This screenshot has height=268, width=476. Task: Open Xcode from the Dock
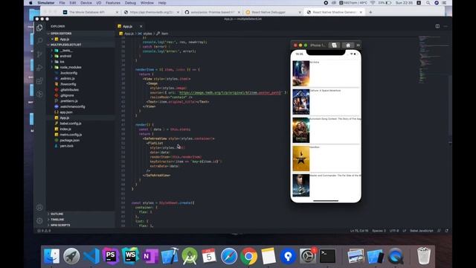(x=170, y=256)
